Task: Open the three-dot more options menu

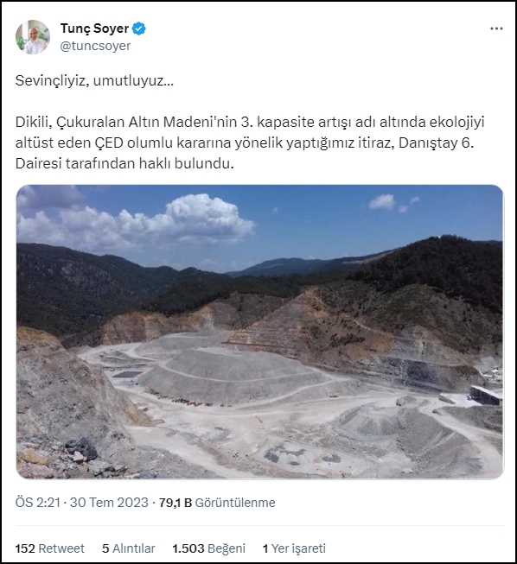Action: pos(496,29)
